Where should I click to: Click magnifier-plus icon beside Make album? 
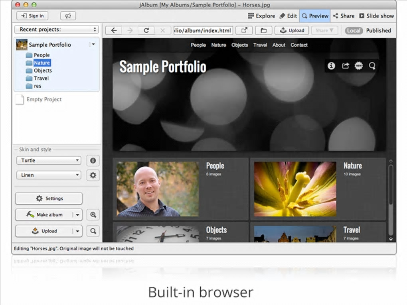tap(93, 215)
